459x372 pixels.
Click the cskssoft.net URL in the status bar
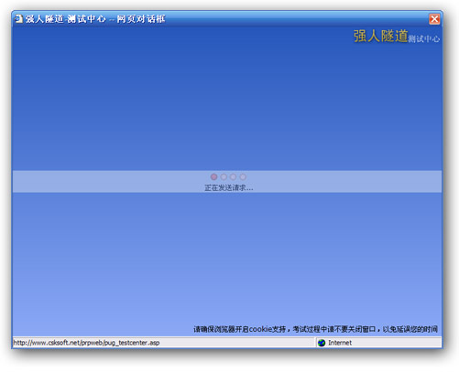[x=86, y=343]
